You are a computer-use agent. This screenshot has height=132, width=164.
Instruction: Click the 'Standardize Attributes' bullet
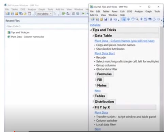coord(110,49)
